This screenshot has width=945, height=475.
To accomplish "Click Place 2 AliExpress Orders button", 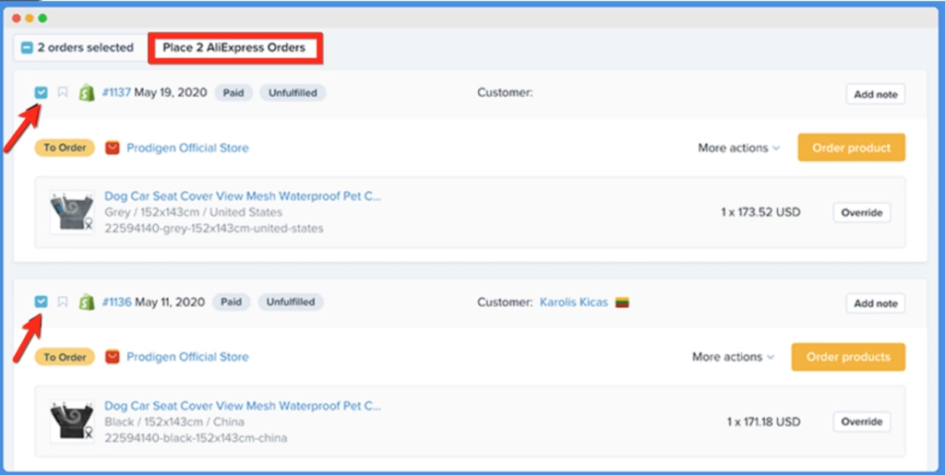I will point(234,48).
